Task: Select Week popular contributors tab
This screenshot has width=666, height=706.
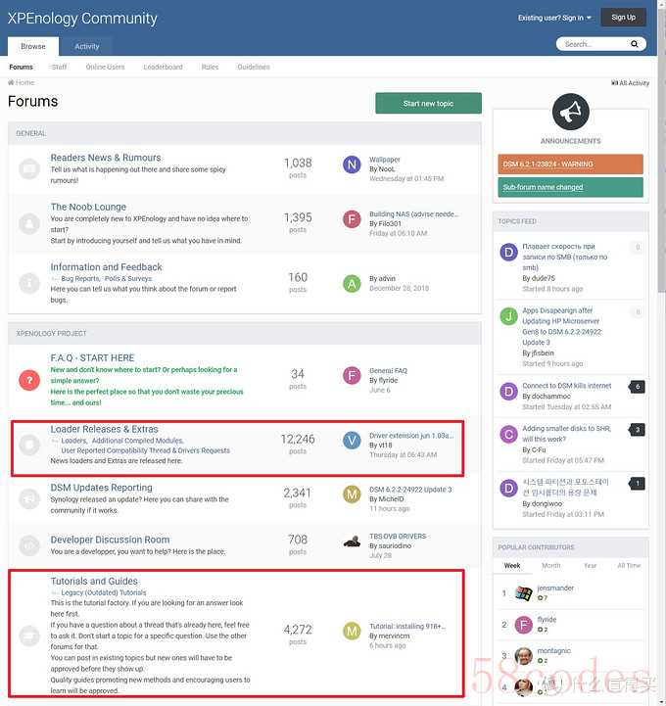Action: (512, 566)
